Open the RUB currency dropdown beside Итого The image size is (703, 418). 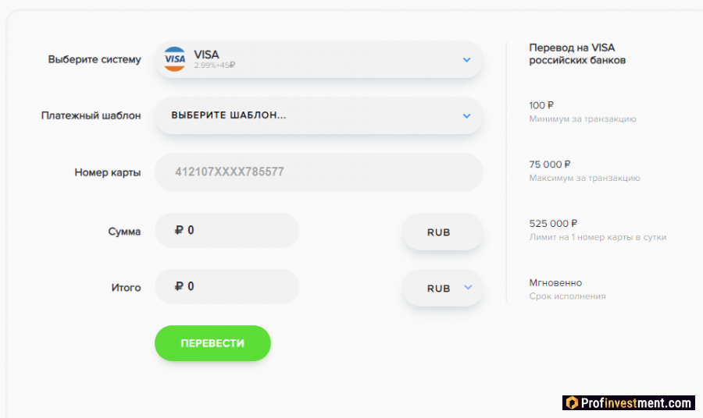point(468,288)
